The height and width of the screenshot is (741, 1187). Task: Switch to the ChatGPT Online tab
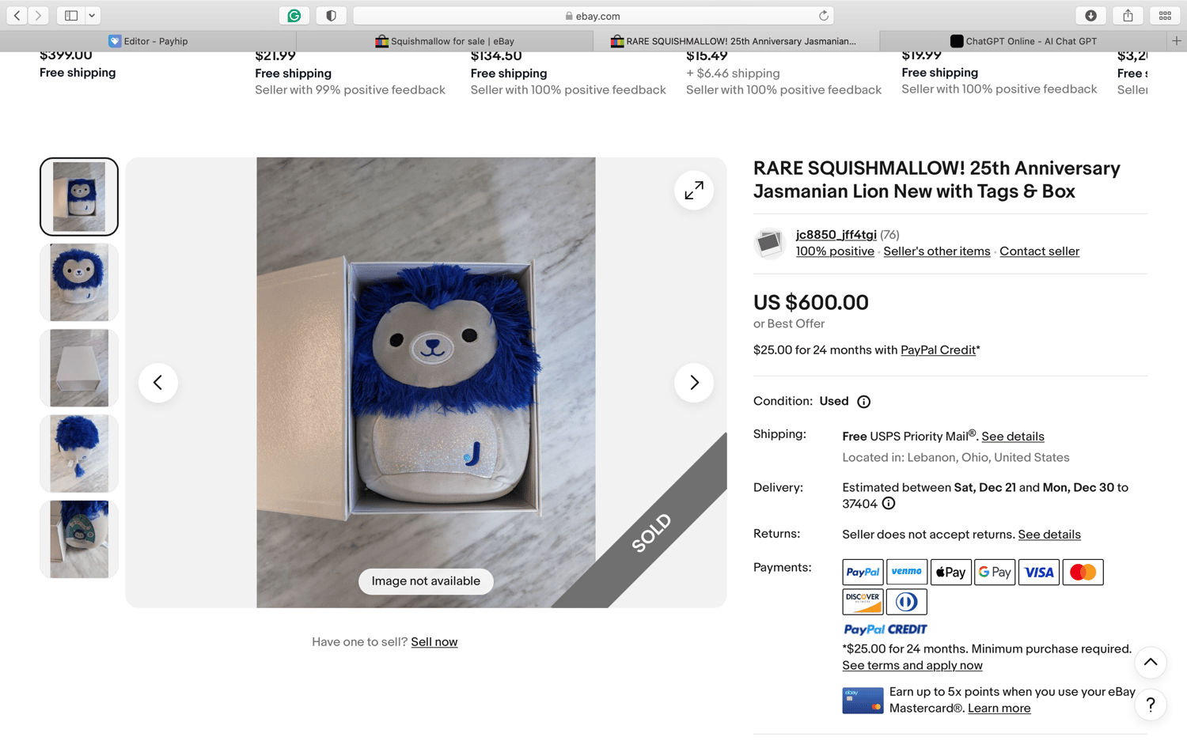[x=1023, y=41]
